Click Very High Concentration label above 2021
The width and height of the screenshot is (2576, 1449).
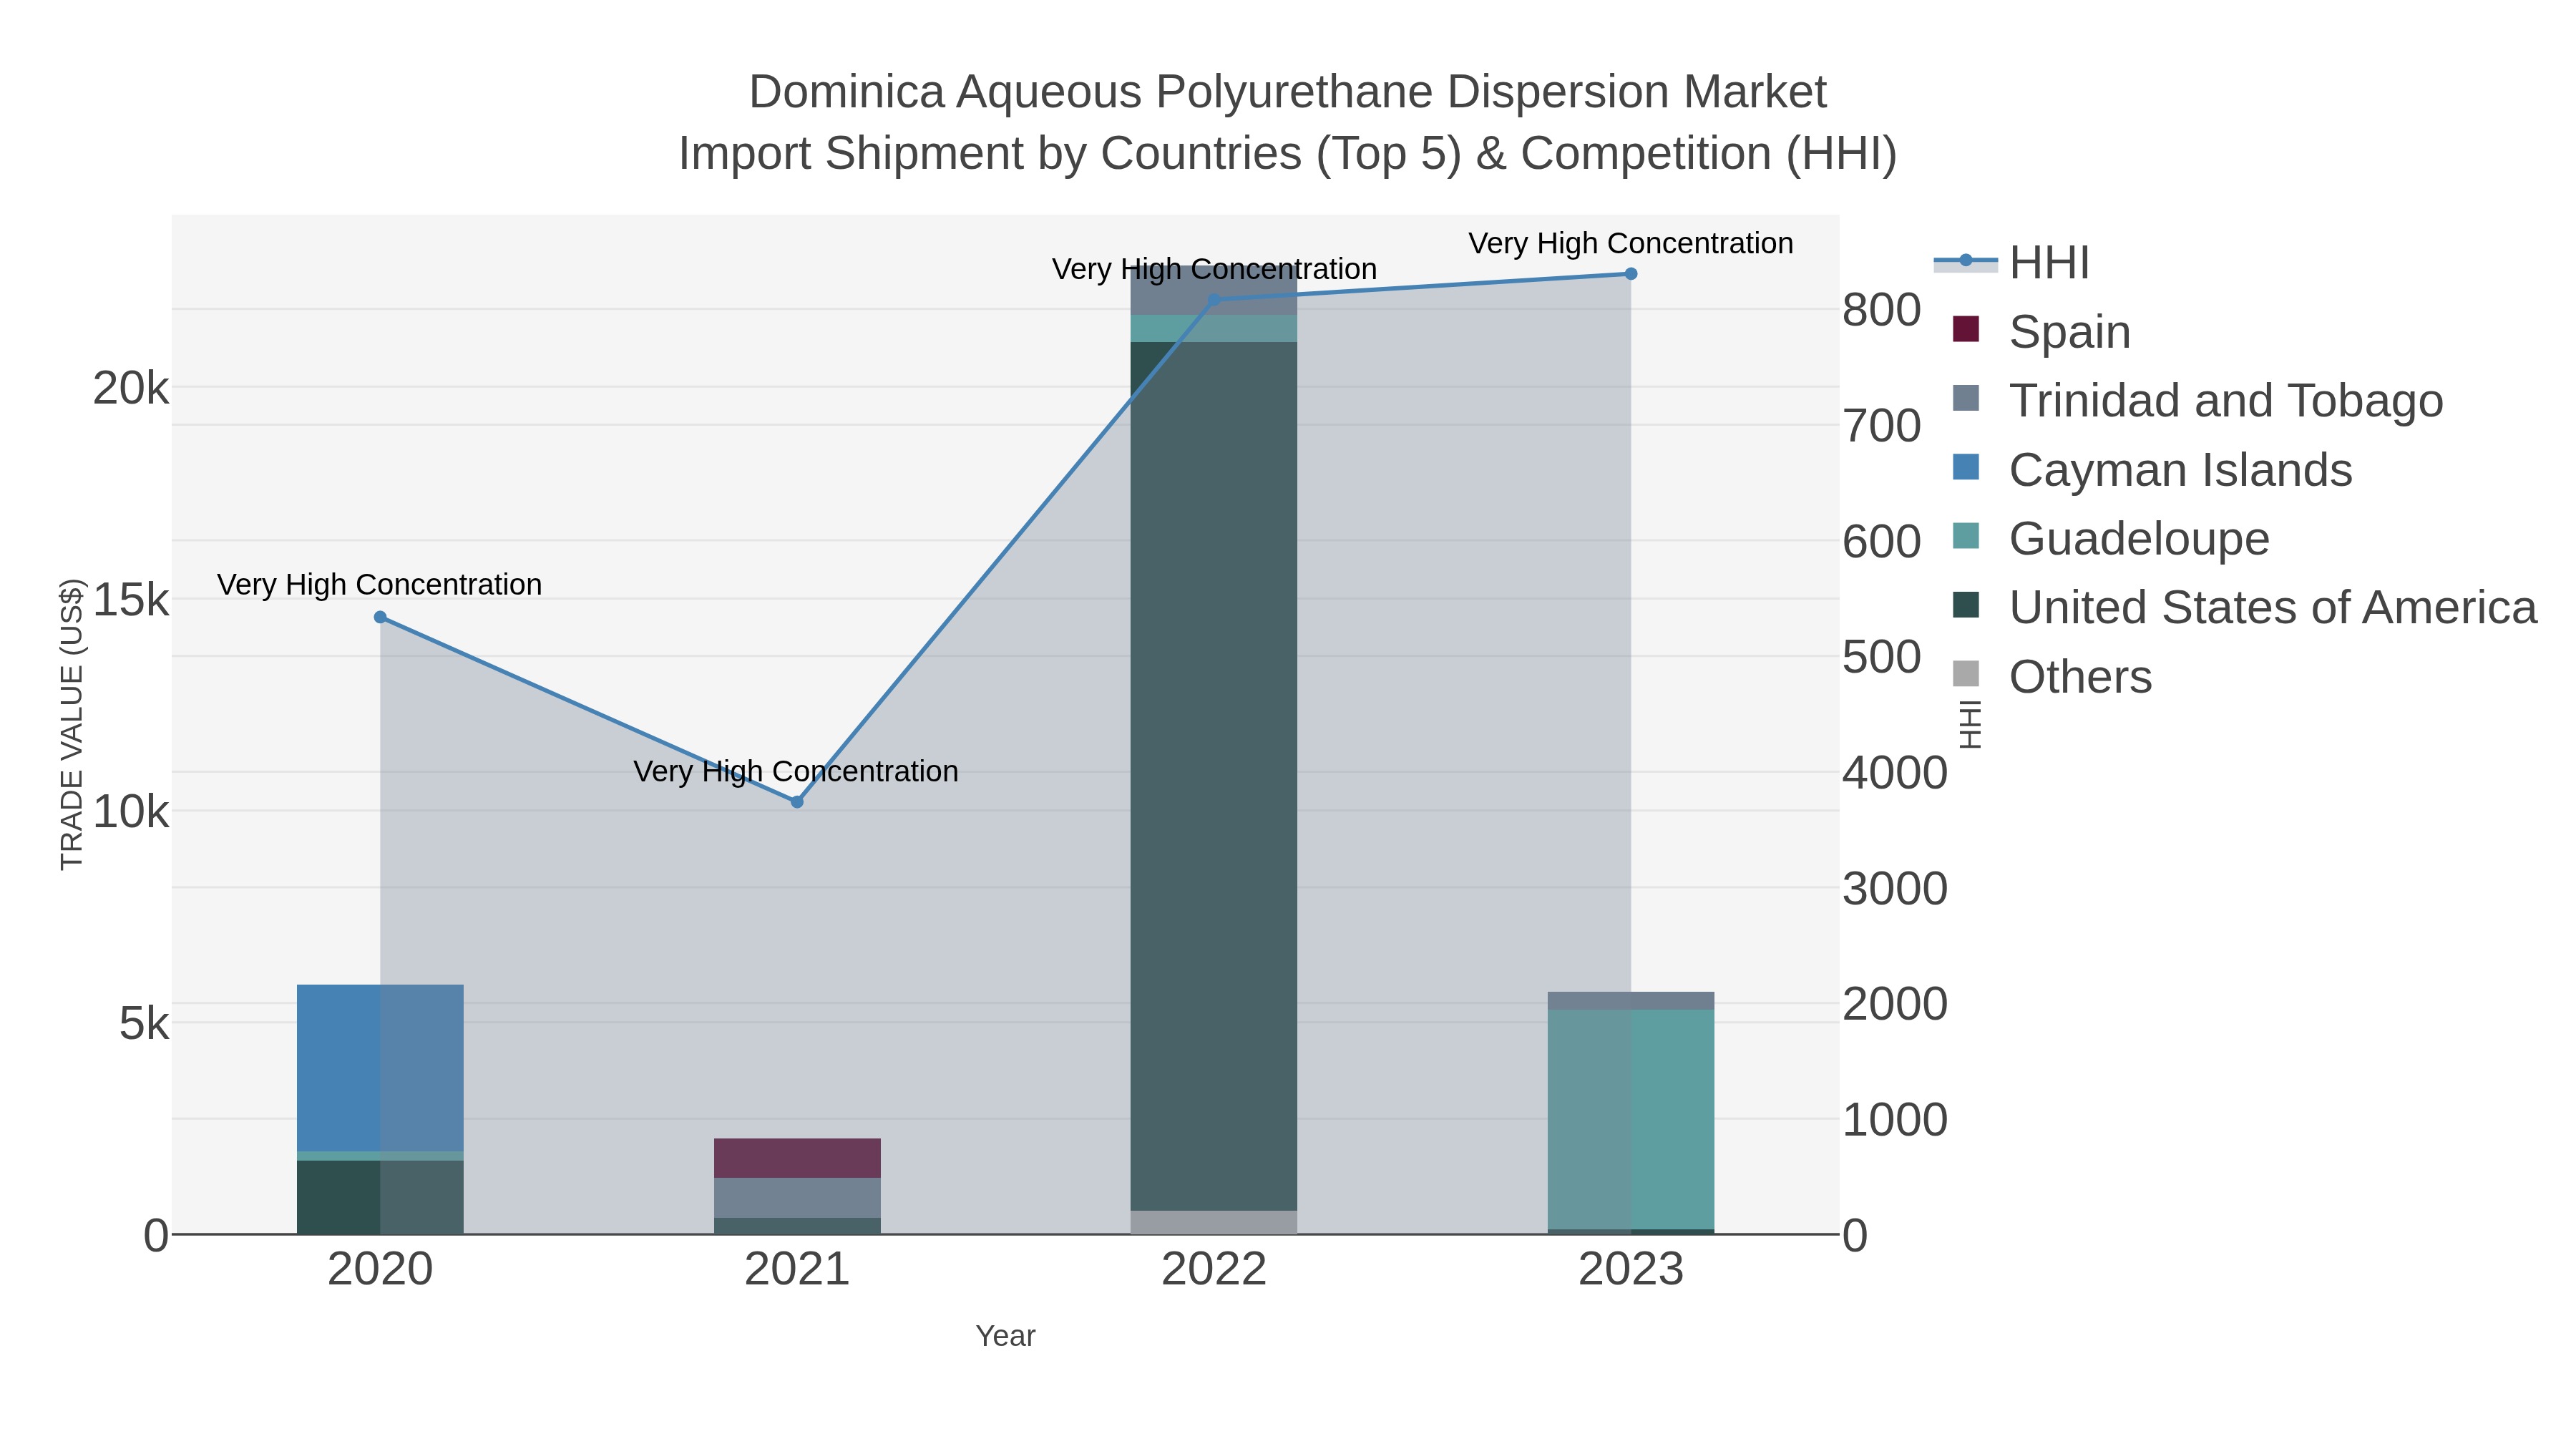pyautogui.click(x=796, y=772)
